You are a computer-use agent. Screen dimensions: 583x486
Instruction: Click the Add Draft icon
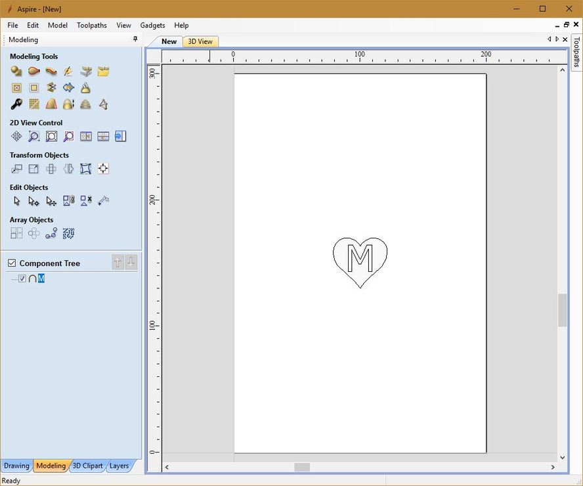click(51, 104)
